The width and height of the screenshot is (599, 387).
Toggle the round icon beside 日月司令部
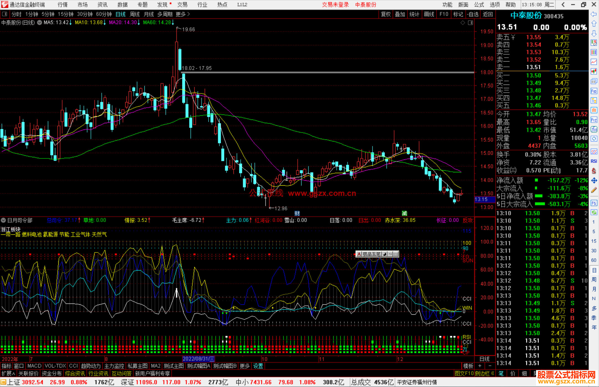(x=3, y=220)
